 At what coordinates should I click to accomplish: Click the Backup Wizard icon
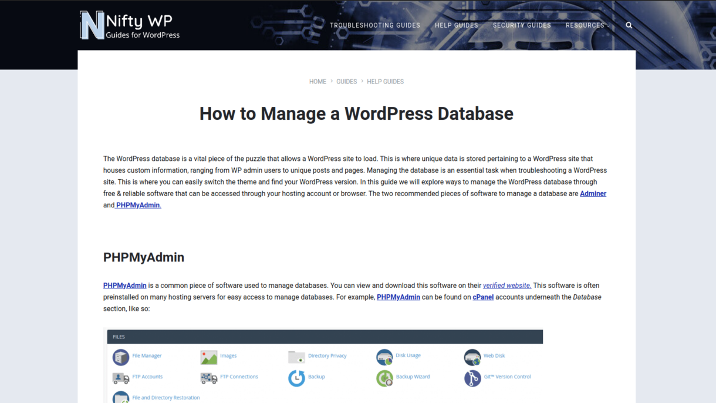click(x=384, y=378)
